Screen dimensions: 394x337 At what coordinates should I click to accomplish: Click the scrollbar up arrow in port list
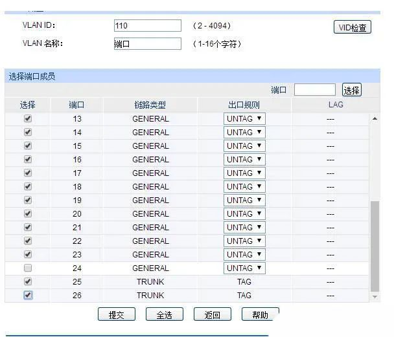(x=375, y=118)
